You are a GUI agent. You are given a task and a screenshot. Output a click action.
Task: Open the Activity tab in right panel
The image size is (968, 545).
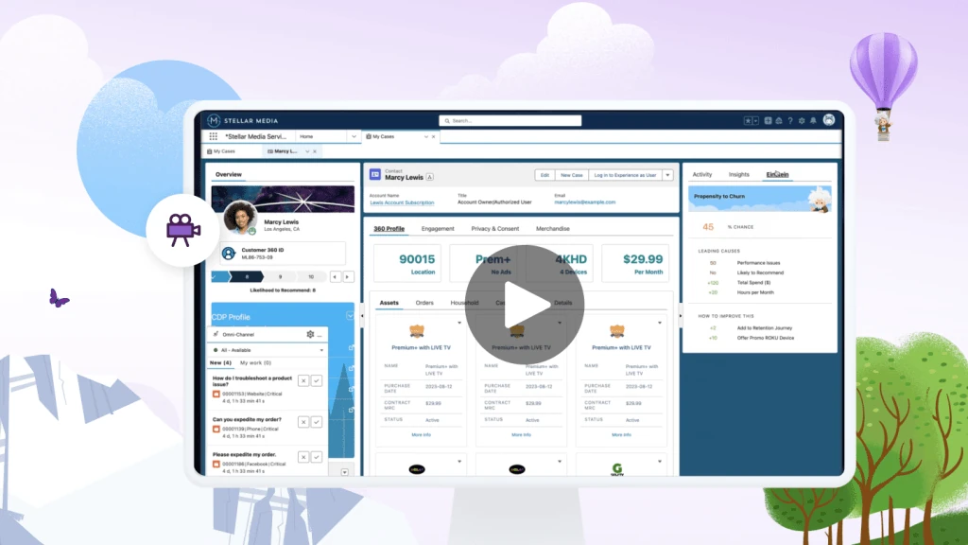point(702,175)
